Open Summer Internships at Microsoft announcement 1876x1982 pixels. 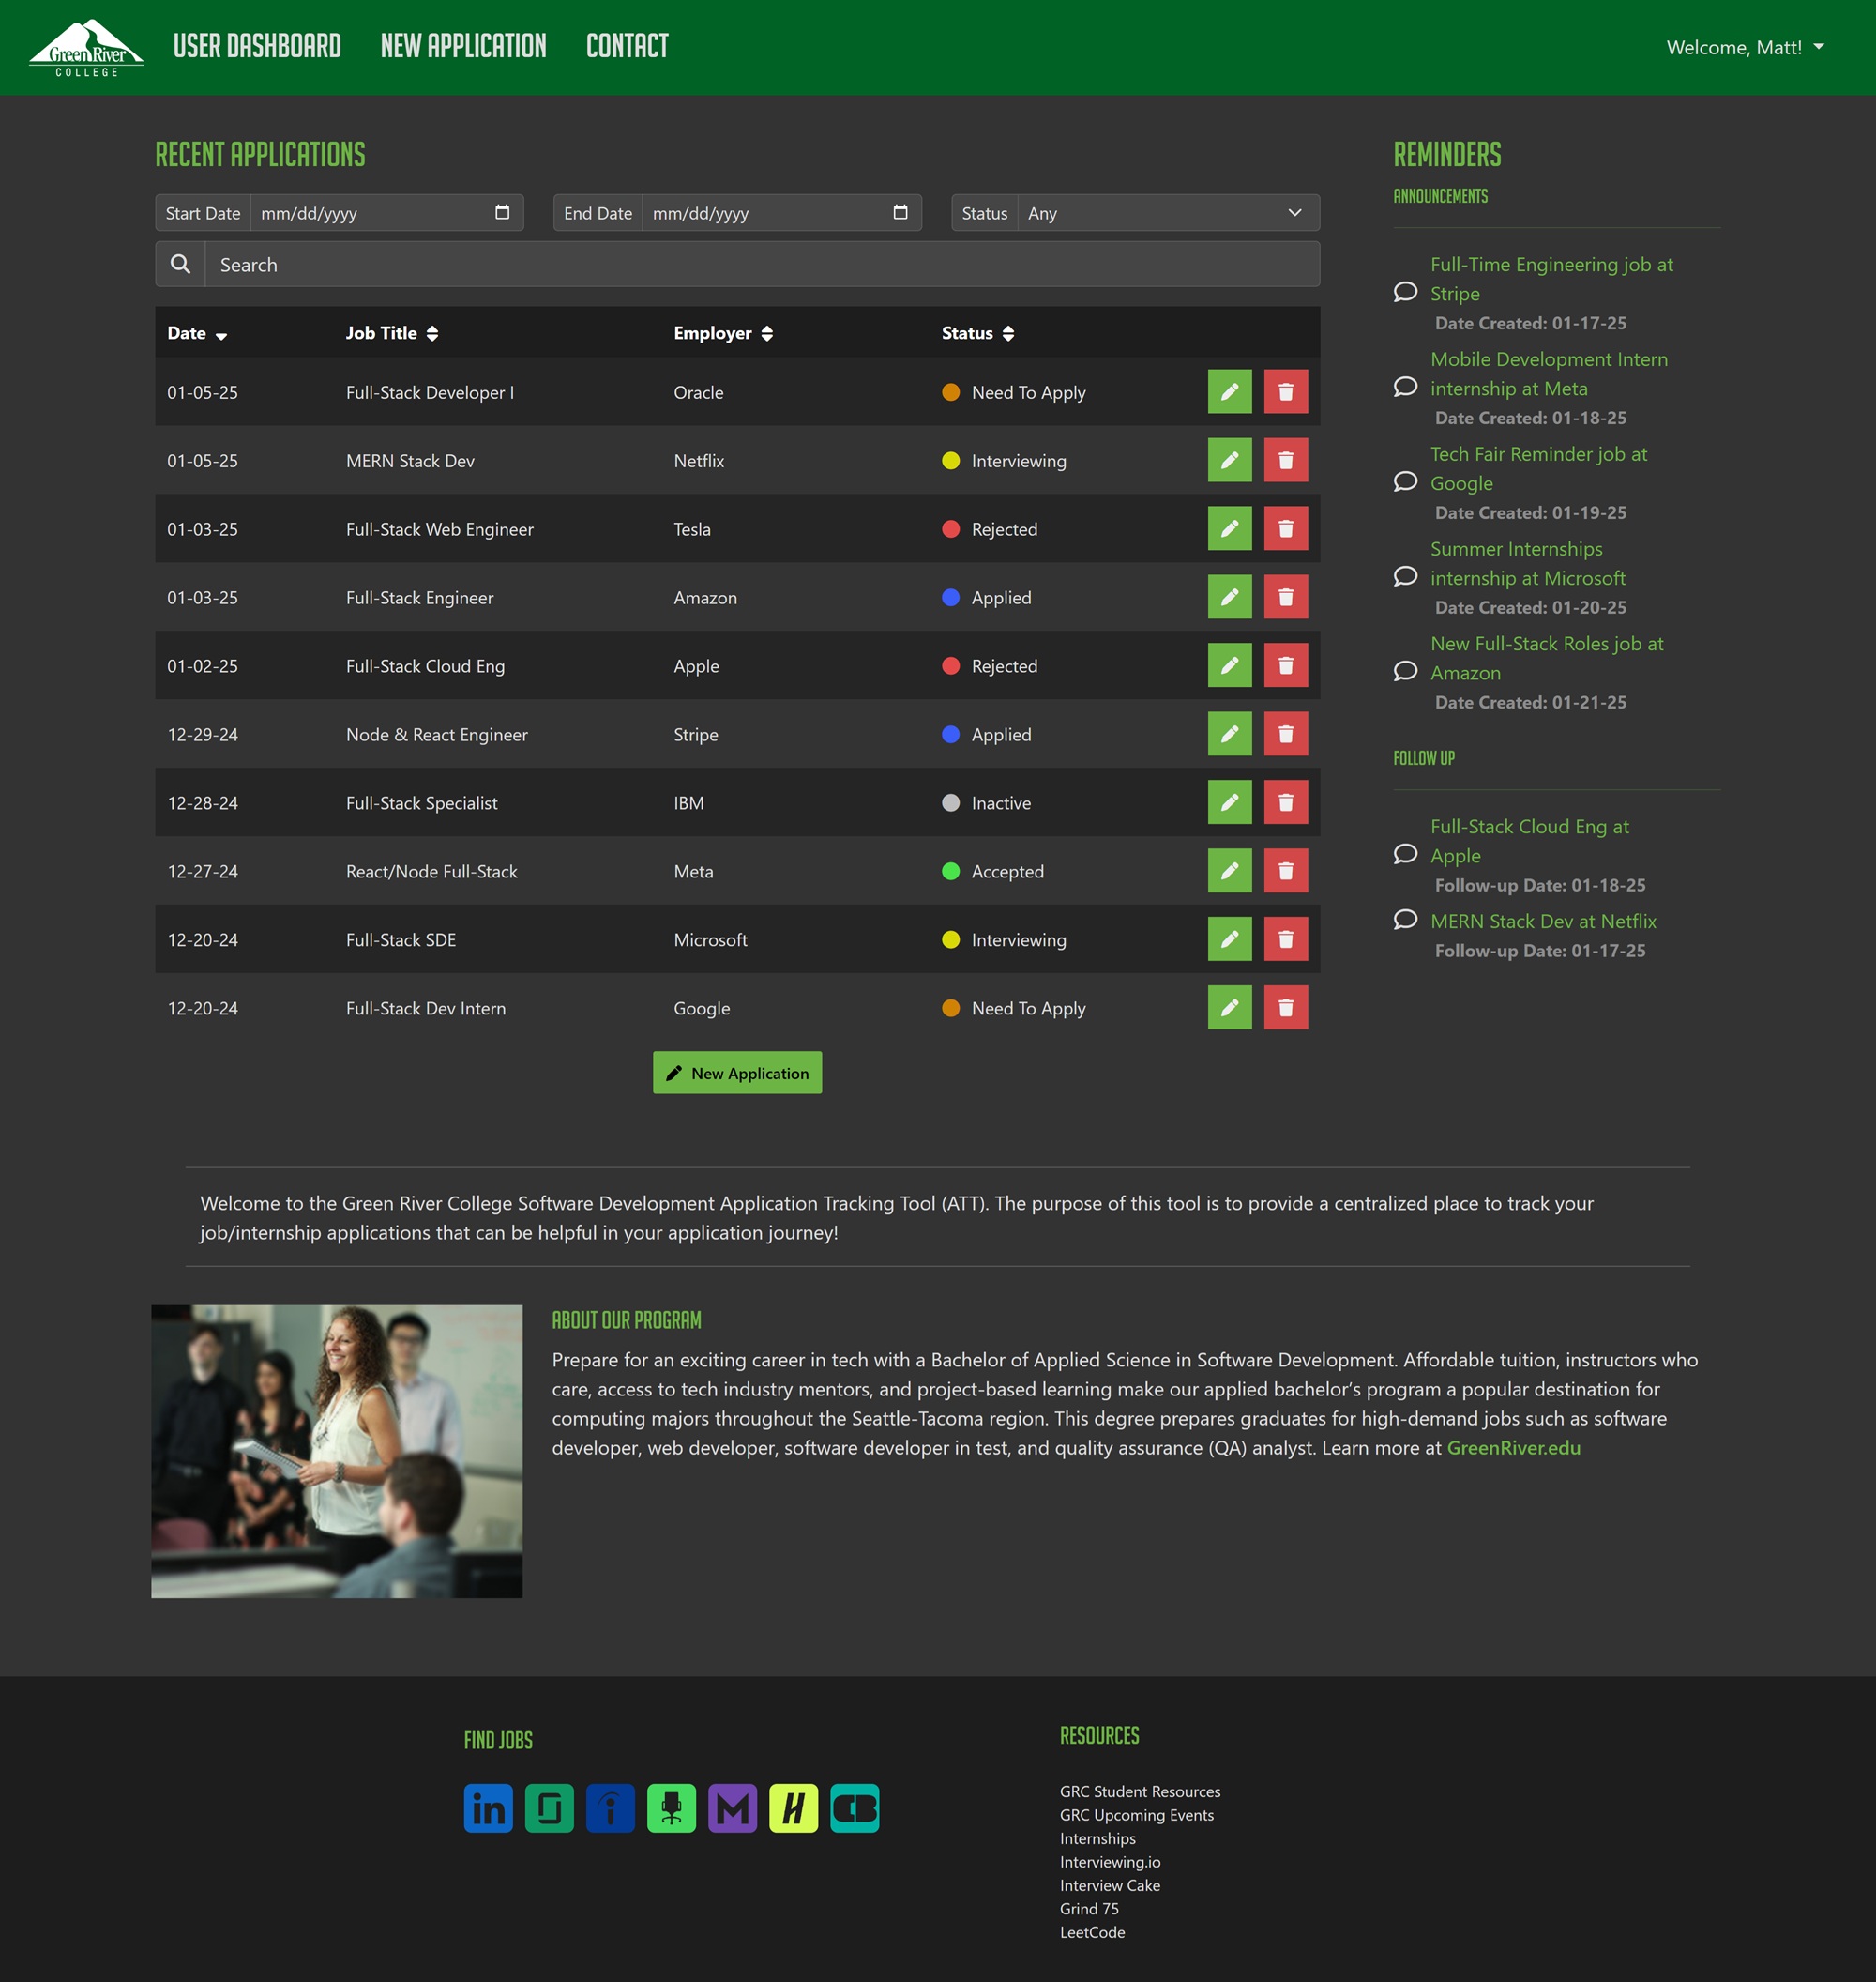pos(1528,563)
